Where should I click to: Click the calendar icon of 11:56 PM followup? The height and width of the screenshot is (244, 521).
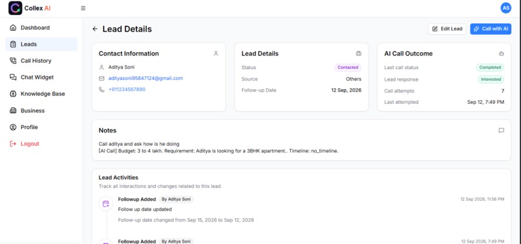coord(105,203)
